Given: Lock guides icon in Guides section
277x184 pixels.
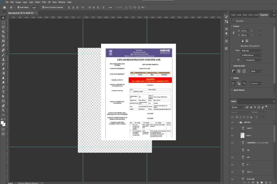Looking at the screenshot, I should click(239, 83).
